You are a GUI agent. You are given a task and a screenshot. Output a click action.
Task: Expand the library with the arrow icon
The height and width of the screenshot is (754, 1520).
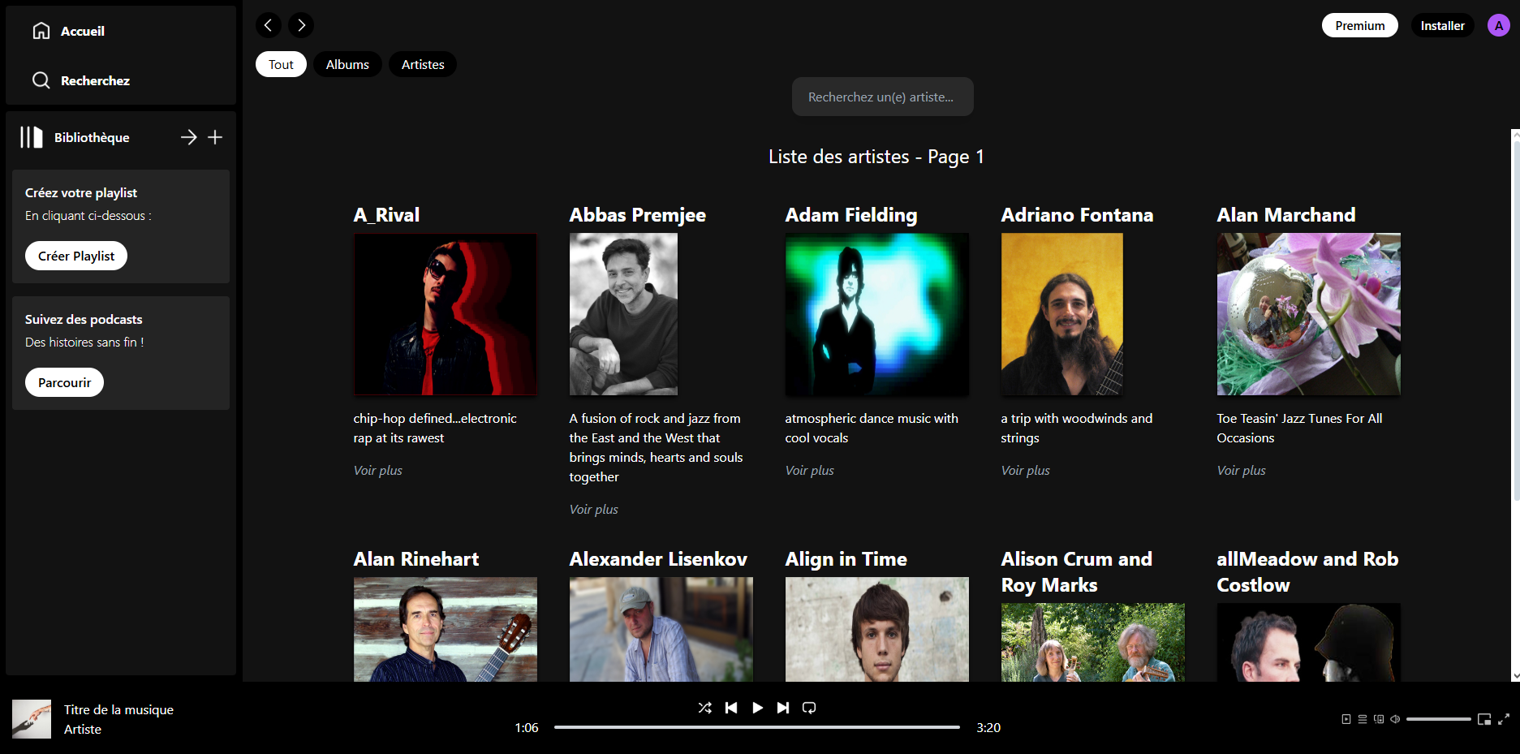189,137
